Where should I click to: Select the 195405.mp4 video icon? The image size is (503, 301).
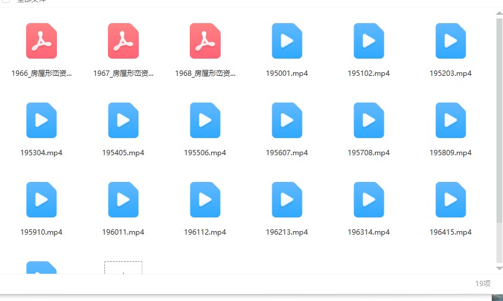123,120
